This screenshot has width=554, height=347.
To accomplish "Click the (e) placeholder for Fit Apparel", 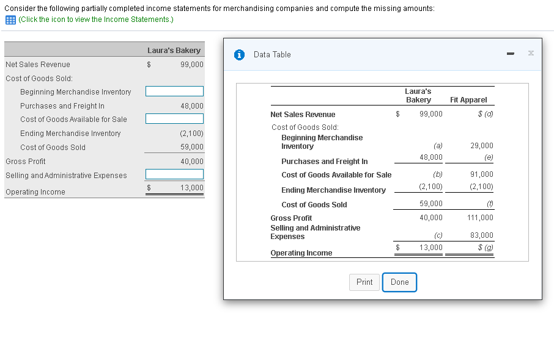I will 489,157.
